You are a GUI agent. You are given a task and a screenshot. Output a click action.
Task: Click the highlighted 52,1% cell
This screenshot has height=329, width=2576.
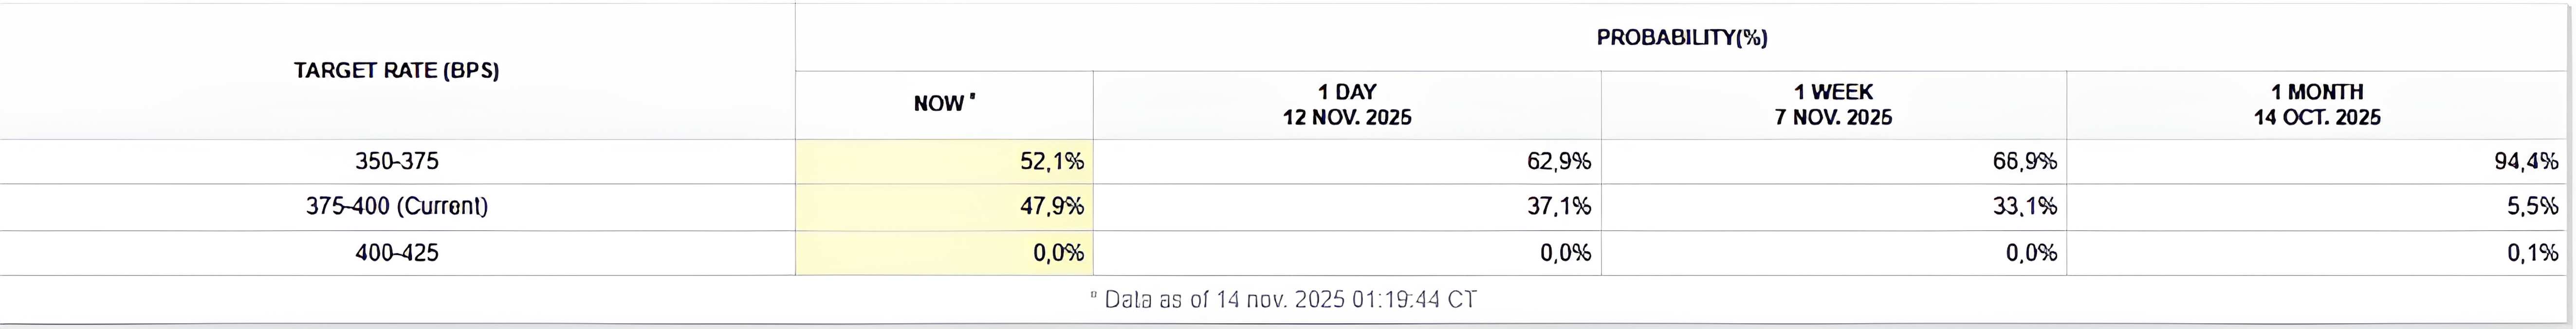1050,161
